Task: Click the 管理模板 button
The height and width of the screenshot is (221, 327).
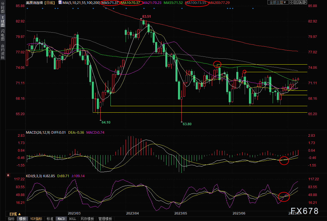Action: pyautogui.click(x=105, y=219)
